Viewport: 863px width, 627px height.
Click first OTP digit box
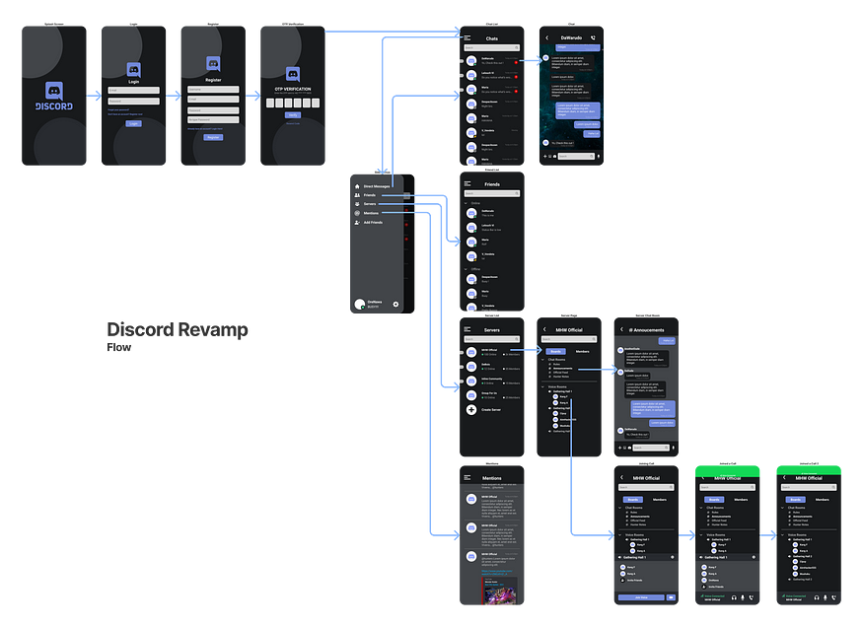pos(270,103)
